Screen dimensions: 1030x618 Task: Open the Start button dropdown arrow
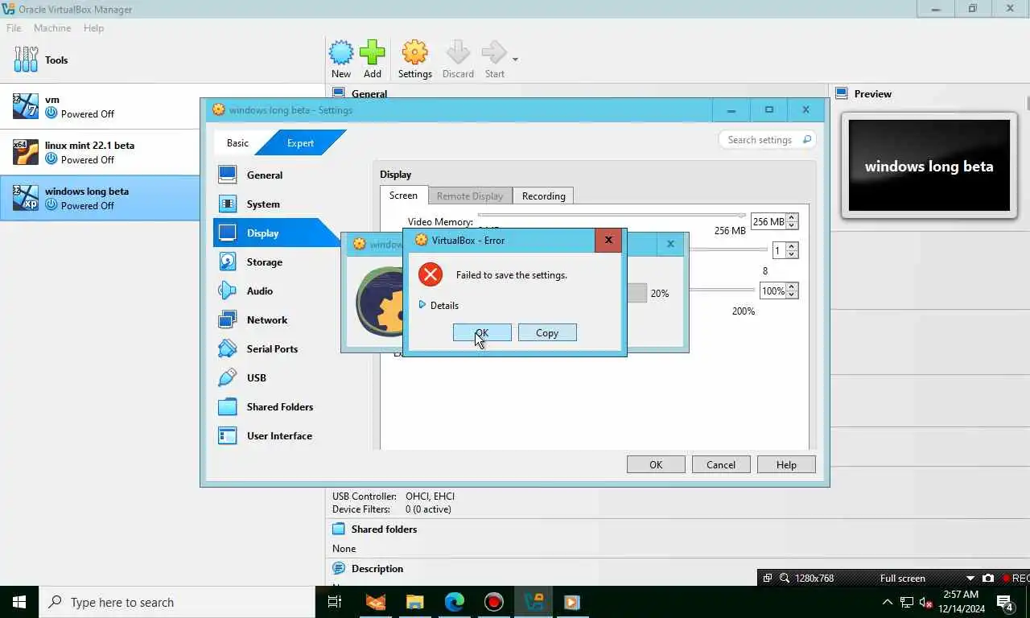[515, 59]
